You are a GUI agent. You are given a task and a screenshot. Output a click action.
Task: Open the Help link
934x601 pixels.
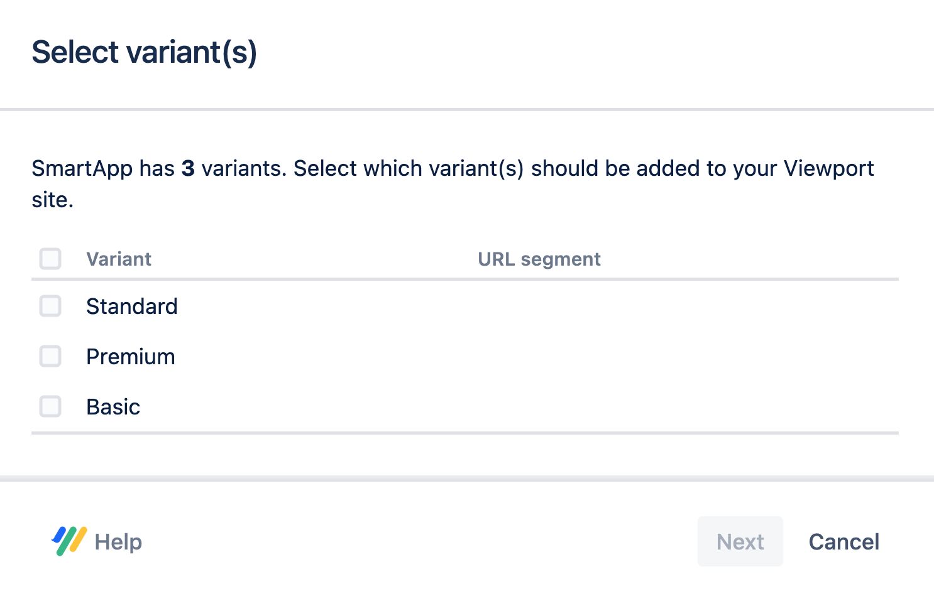coord(118,542)
